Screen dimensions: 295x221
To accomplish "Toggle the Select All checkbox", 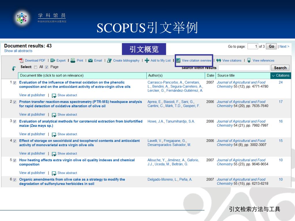I will click(x=35, y=67).
